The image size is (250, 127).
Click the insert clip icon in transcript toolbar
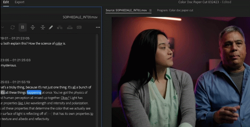click(60, 27)
